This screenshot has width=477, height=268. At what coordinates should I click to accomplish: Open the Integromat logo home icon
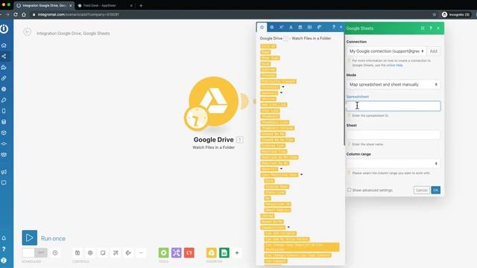4,29
